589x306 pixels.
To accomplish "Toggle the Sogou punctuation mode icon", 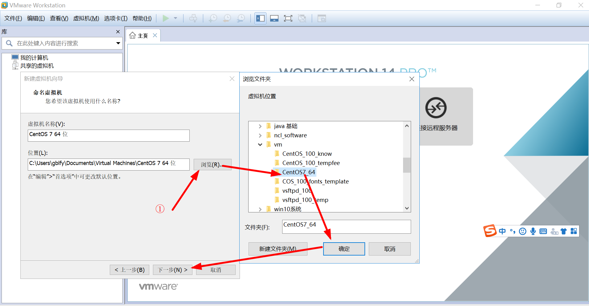I will tap(513, 231).
